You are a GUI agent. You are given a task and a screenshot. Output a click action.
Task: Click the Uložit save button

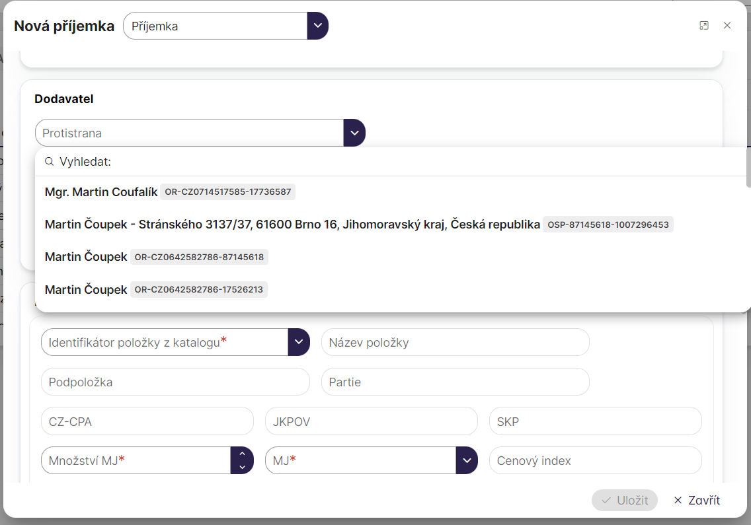[x=625, y=500]
